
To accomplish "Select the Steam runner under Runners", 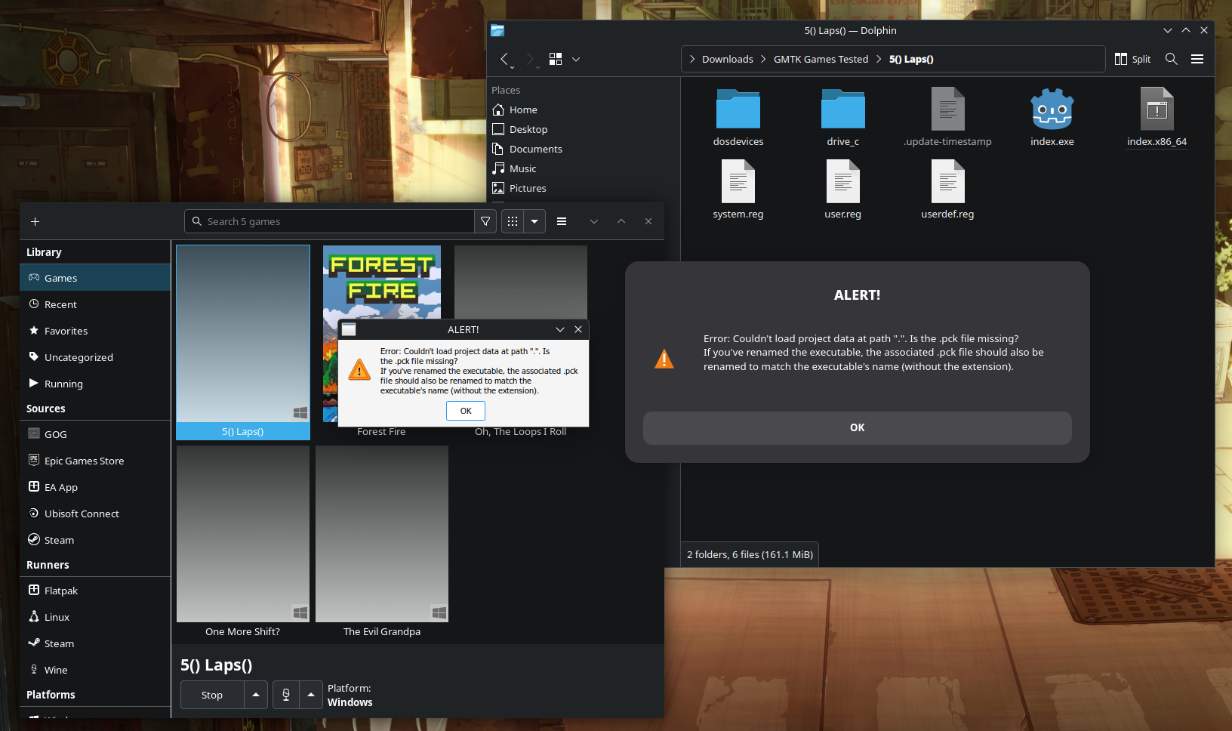I will coord(95,643).
